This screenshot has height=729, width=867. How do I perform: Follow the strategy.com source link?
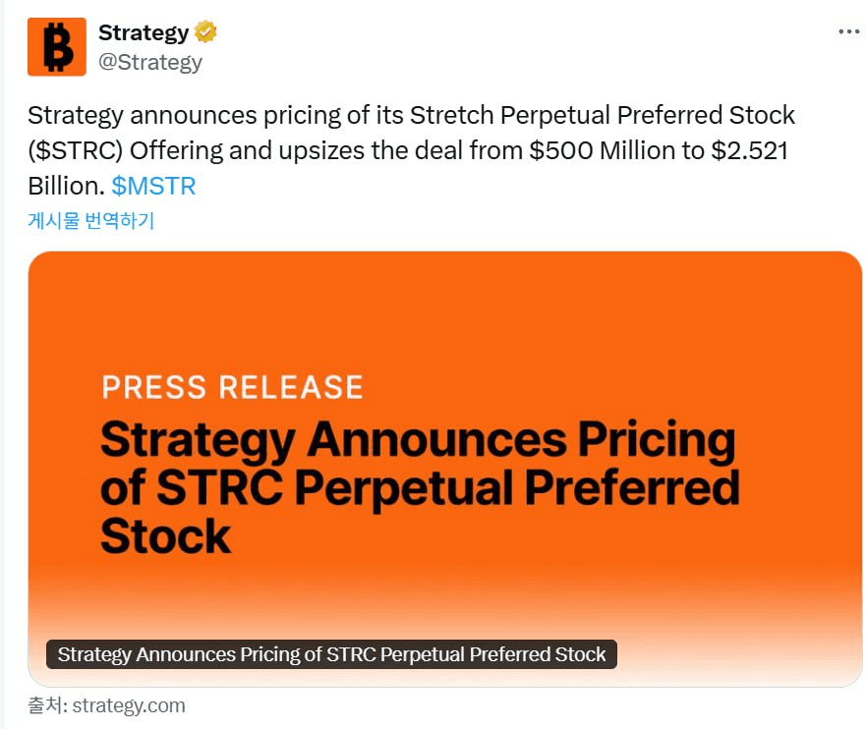click(129, 705)
